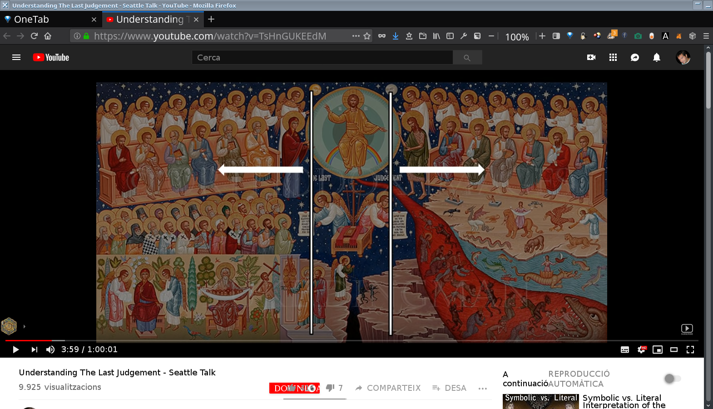Screen dimensions: 713x409
Task: Go to Firefox home page
Action: 48,36
